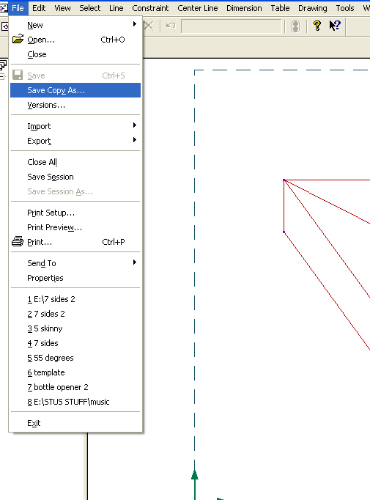Open the Constraint menu

point(150,8)
